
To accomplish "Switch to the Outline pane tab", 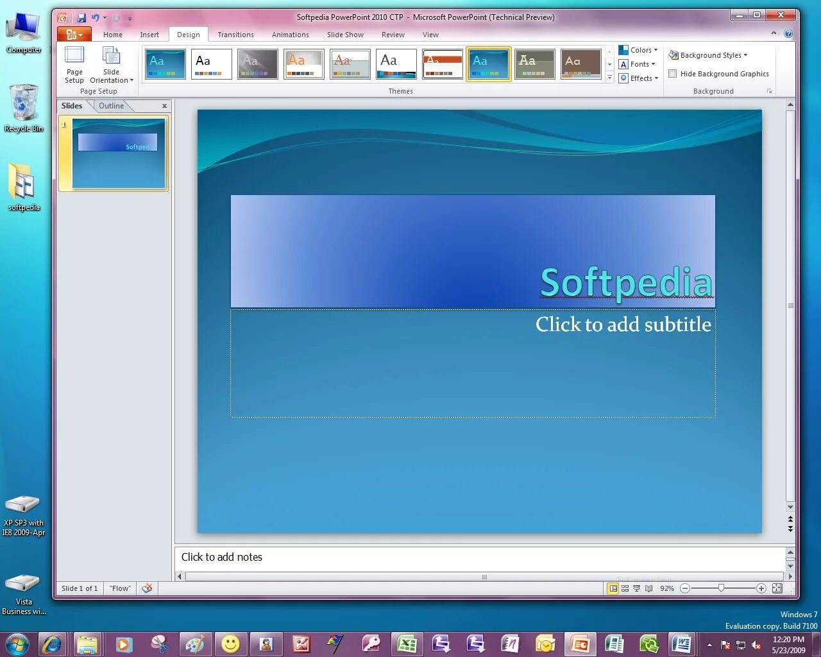I will (111, 106).
